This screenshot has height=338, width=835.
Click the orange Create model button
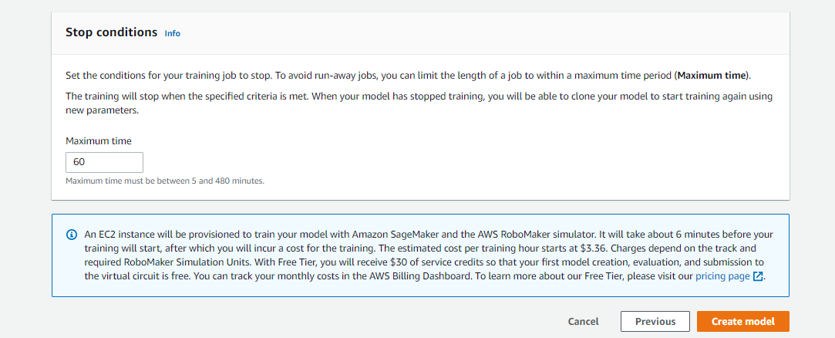(742, 321)
